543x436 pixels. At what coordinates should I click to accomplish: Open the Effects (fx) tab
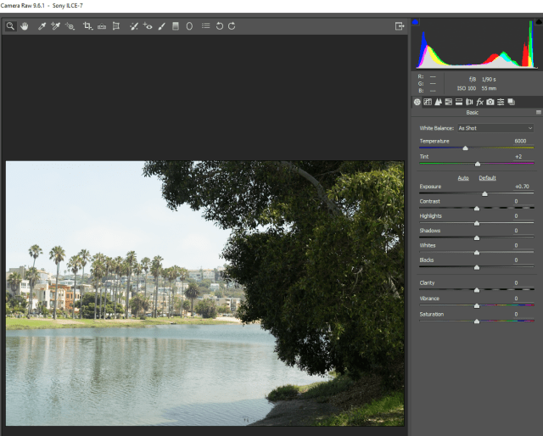(479, 102)
